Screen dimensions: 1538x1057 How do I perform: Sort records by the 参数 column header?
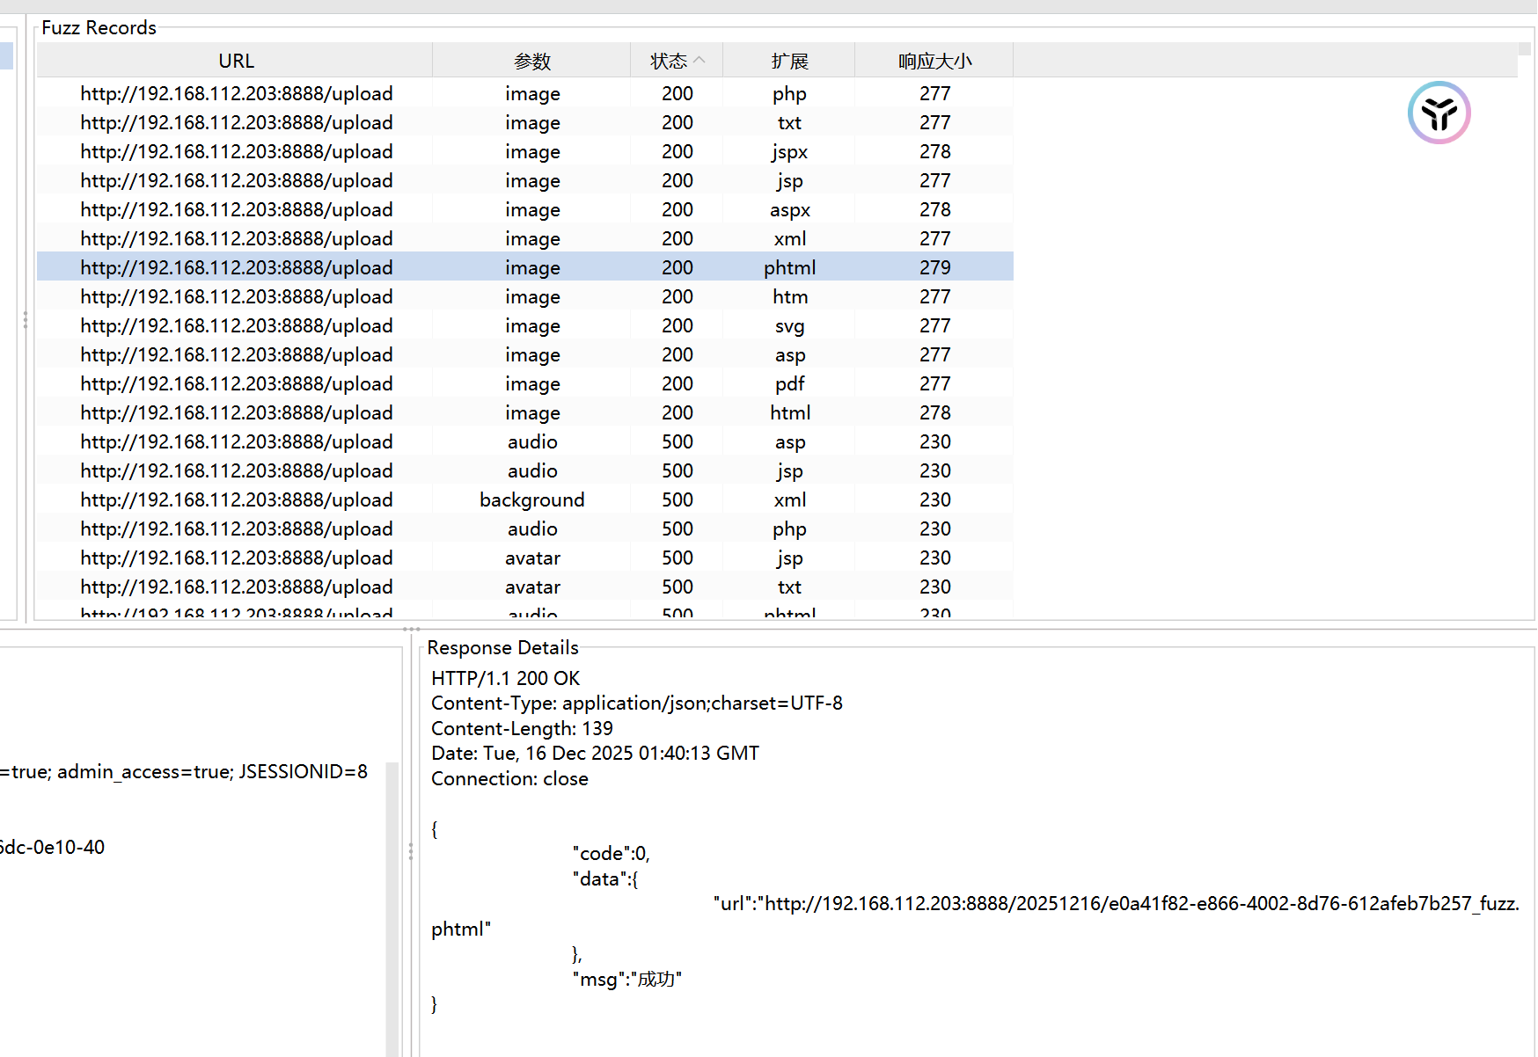click(531, 61)
